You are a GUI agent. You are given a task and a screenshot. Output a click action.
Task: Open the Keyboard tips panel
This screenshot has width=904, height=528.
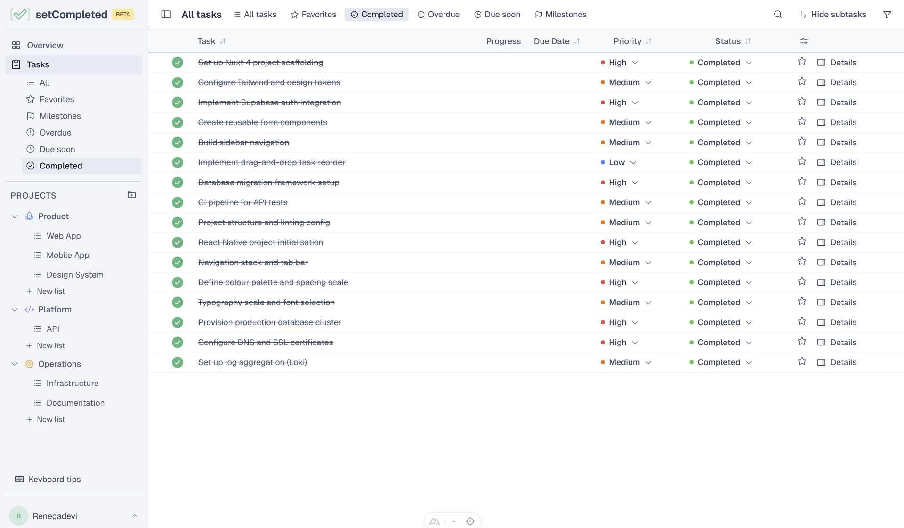(48, 479)
